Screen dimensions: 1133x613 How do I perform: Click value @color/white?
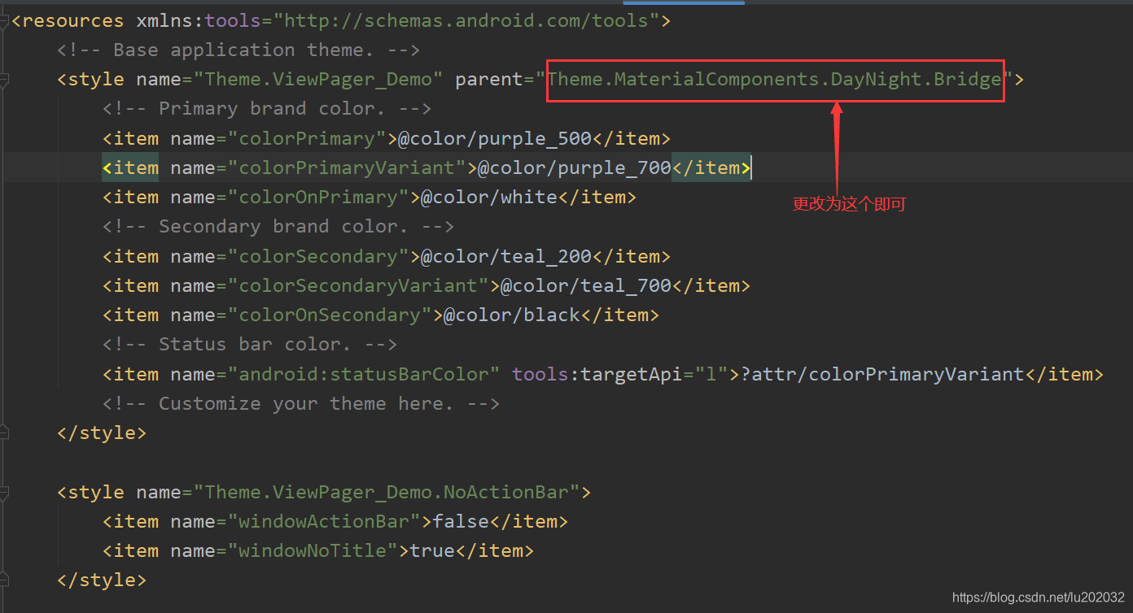coord(488,198)
